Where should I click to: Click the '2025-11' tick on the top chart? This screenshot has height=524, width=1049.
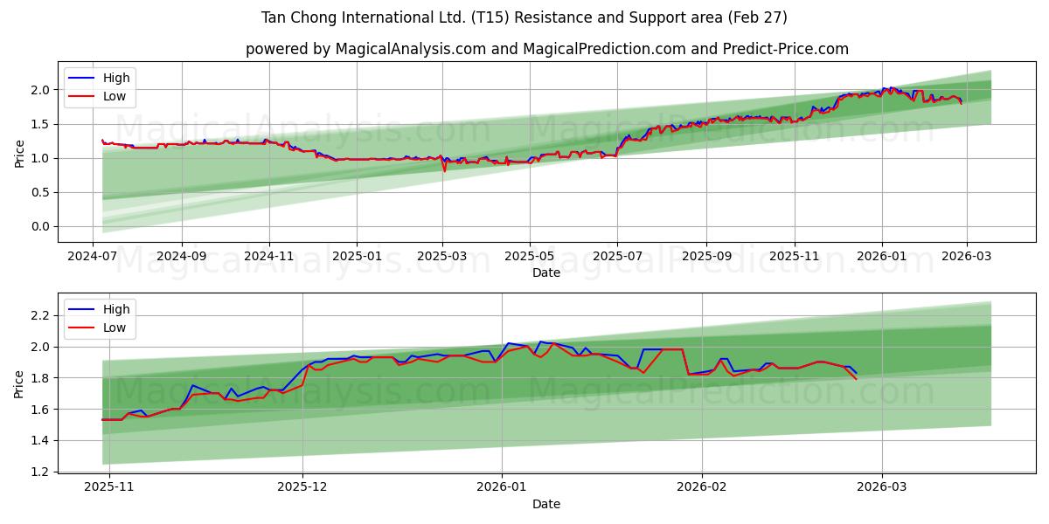click(x=794, y=257)
